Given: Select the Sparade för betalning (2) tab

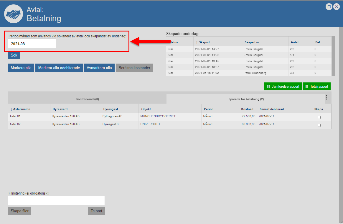Looking at the screenshot, I should pos(246,99).
